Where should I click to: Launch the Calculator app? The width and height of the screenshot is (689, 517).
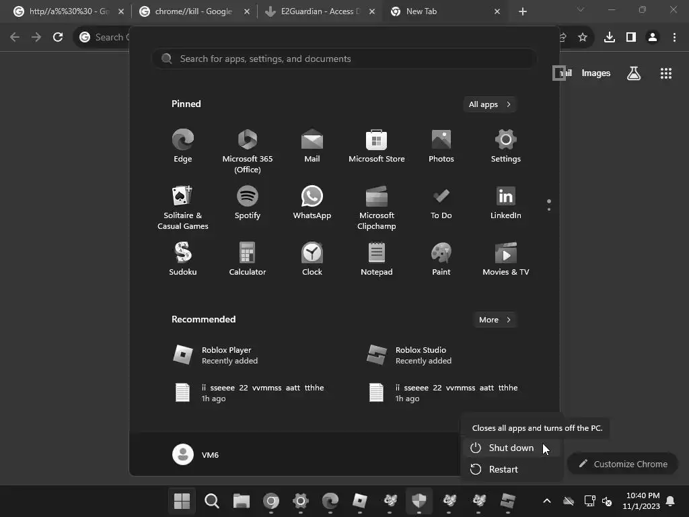[x=248, y=259]
